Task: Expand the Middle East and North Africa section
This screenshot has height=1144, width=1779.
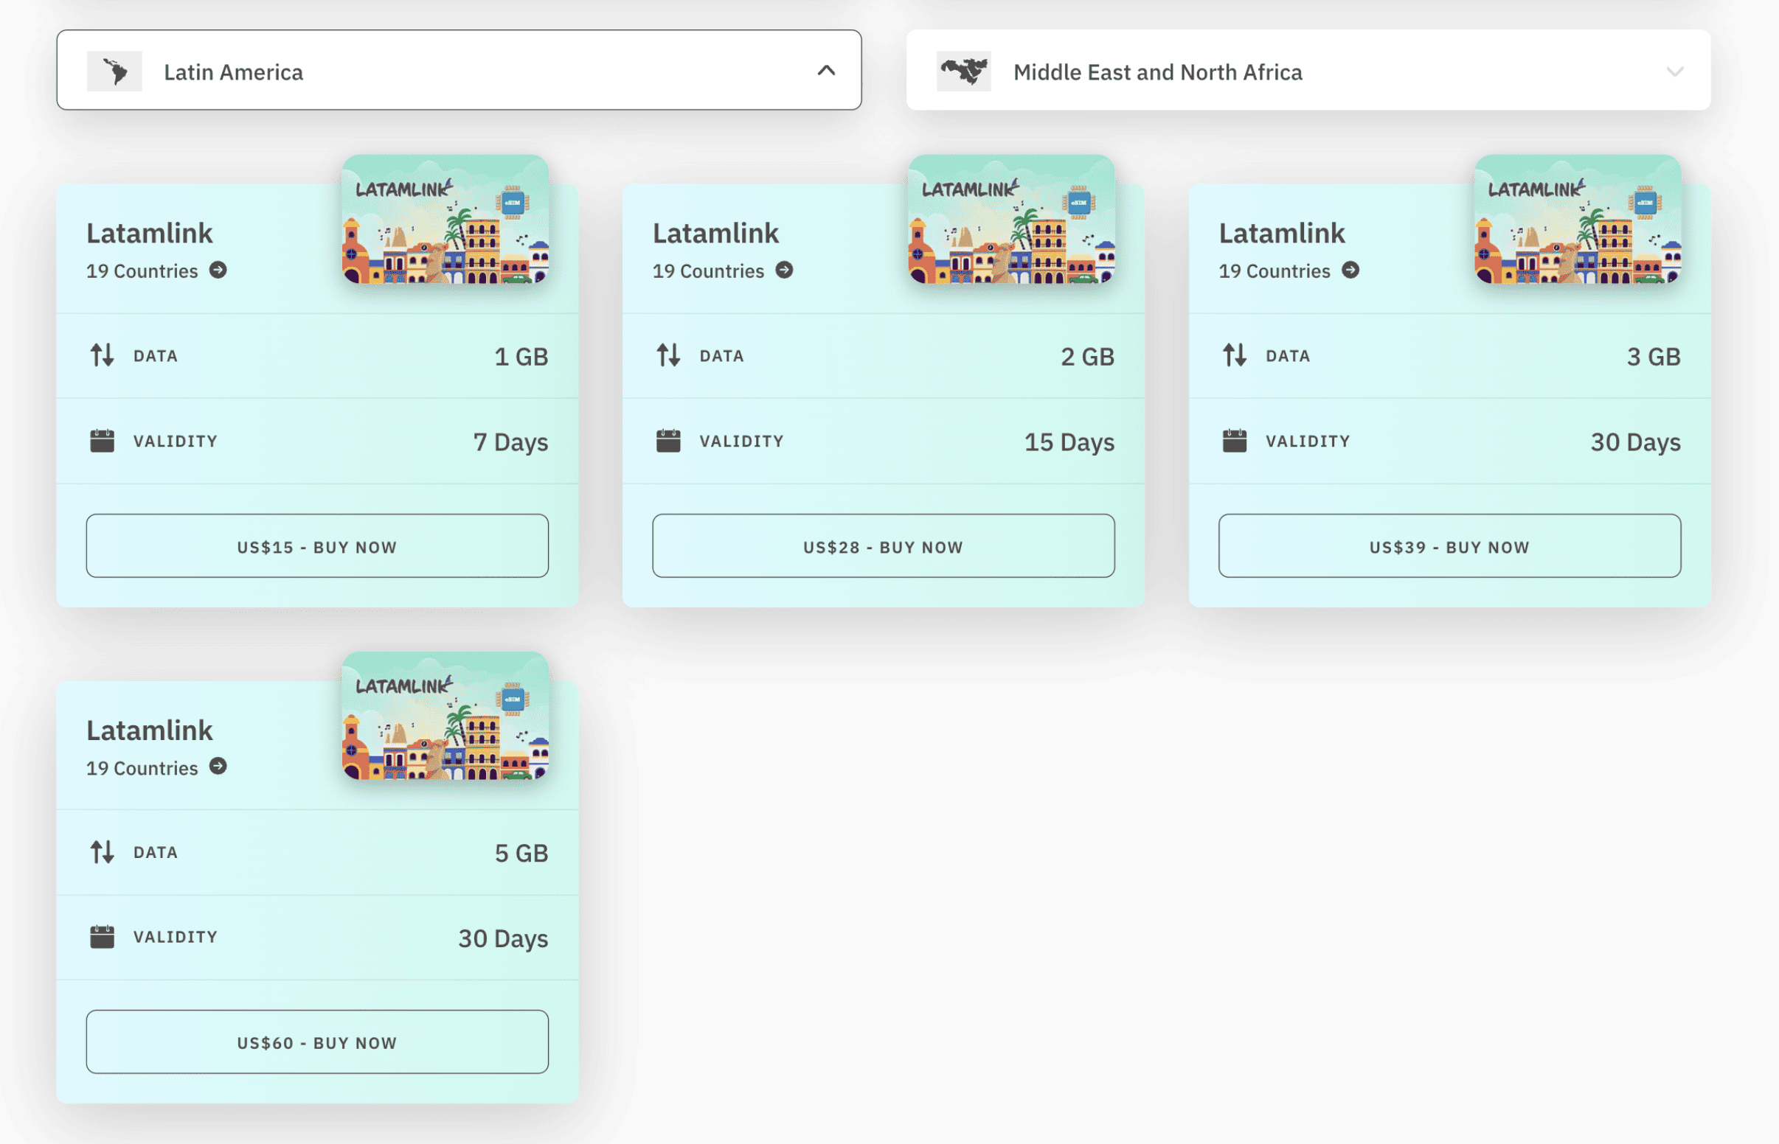Action: [1676, 72]
